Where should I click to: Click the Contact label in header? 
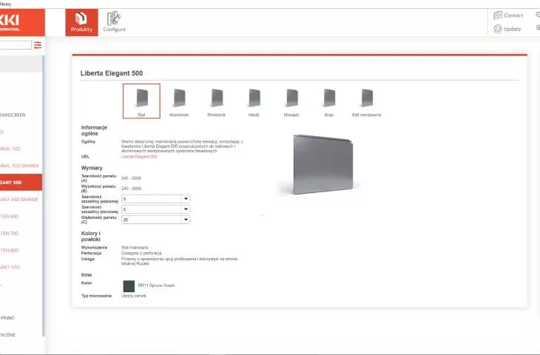coord(513,16)
